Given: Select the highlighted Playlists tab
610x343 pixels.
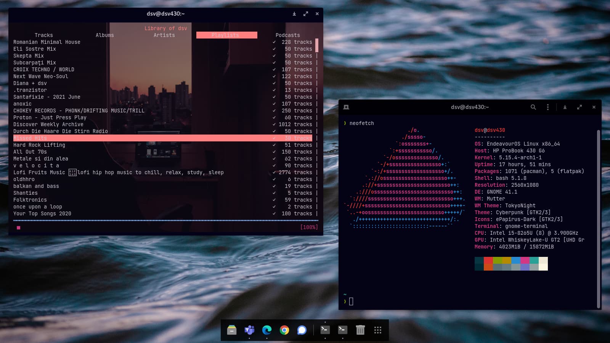Looking at the screenshot, I should point(226,35).
